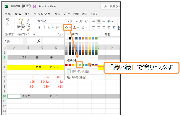This screenshot has width=180, height=116.
Task: Click the insert function fx icon
Action: pyautogui.click(x=39, y=41)
